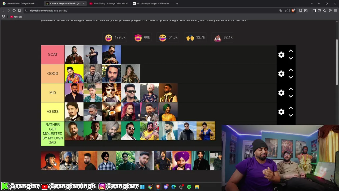Select the yellow-background singer image in GOOD row
This screenshot has height=191, width=339.
click(x=74, y=74)
